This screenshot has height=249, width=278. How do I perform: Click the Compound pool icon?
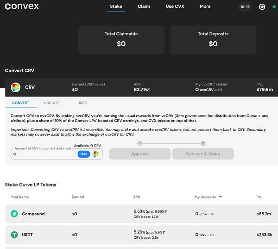(x=14, y=214)
